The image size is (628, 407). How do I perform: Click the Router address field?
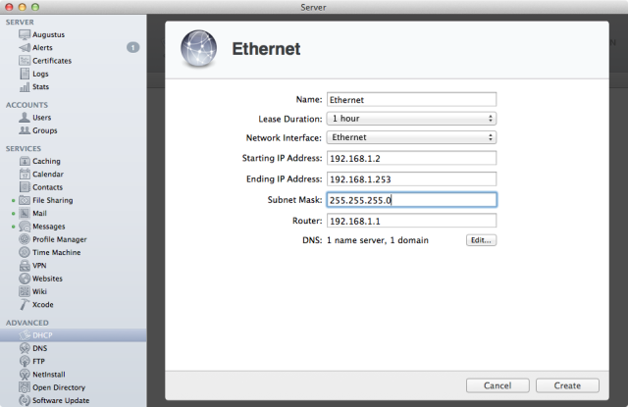(411, 221)
